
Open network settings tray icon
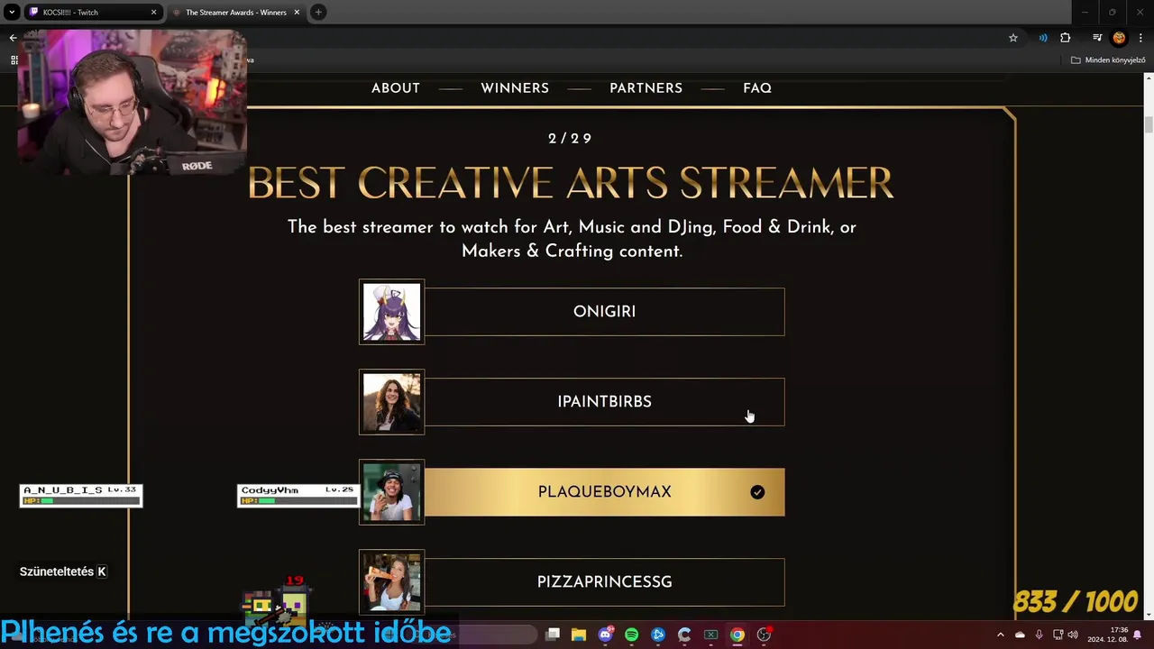coord(1058,635)
